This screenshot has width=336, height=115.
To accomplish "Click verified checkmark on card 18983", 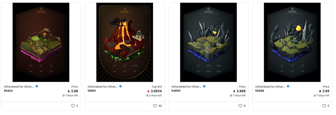I will point(120,86).
